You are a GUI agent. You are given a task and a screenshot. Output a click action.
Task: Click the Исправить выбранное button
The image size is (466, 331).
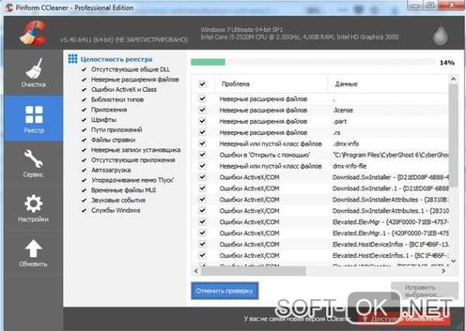coord(424,291)
